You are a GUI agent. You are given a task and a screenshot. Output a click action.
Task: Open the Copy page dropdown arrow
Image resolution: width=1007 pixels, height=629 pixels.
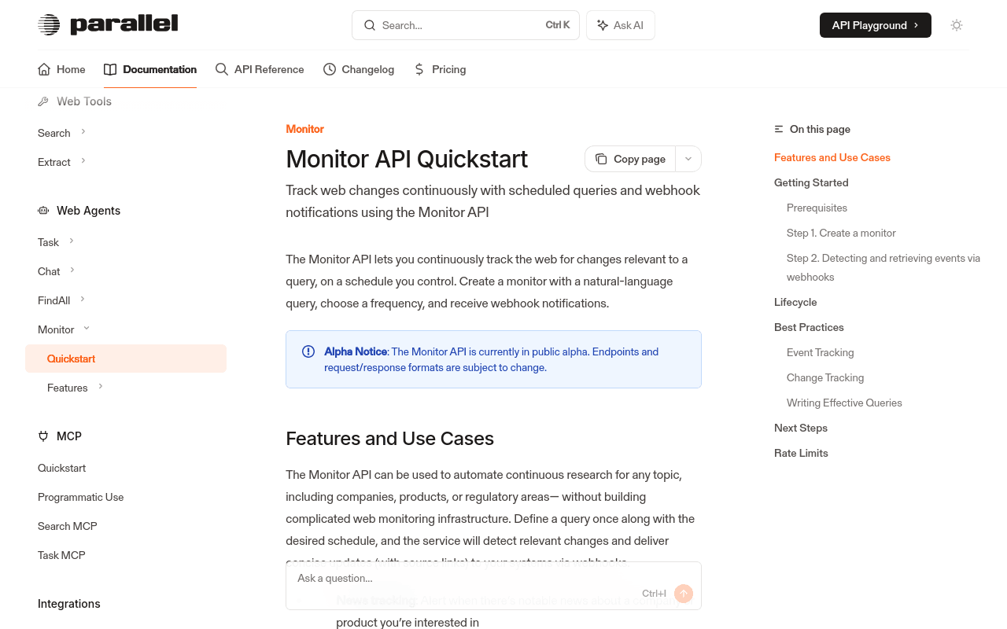point(688,159)
